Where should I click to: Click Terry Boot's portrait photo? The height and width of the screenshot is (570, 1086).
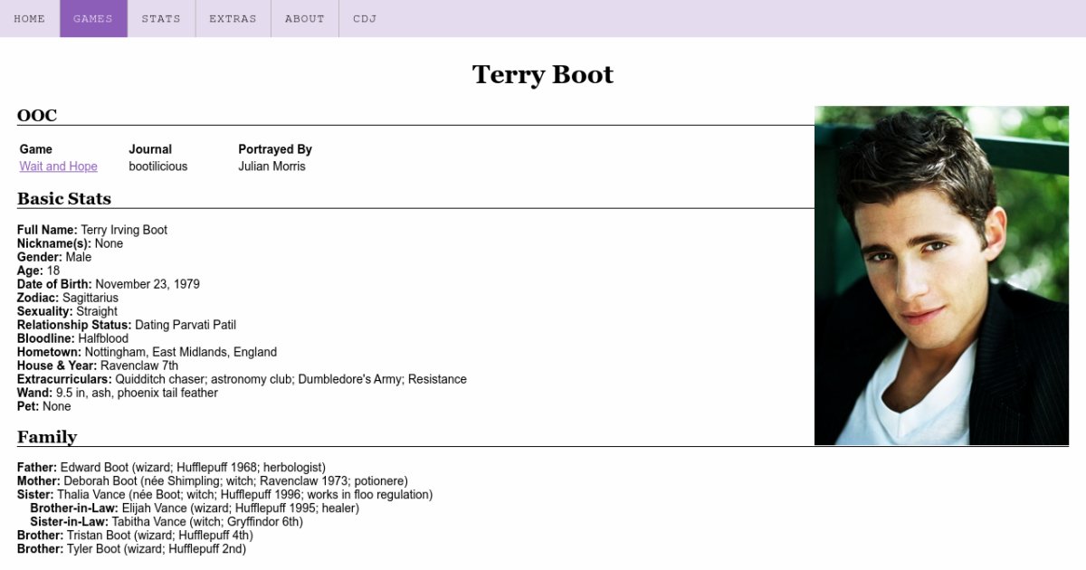pyautogui.click(x=941, y=275)
